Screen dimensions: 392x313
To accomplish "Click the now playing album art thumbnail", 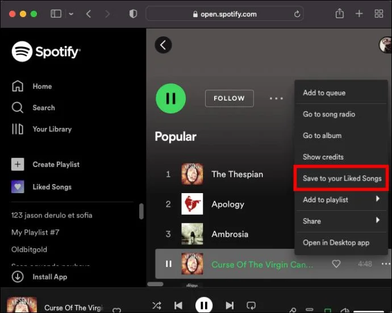I will pos(22,304).
